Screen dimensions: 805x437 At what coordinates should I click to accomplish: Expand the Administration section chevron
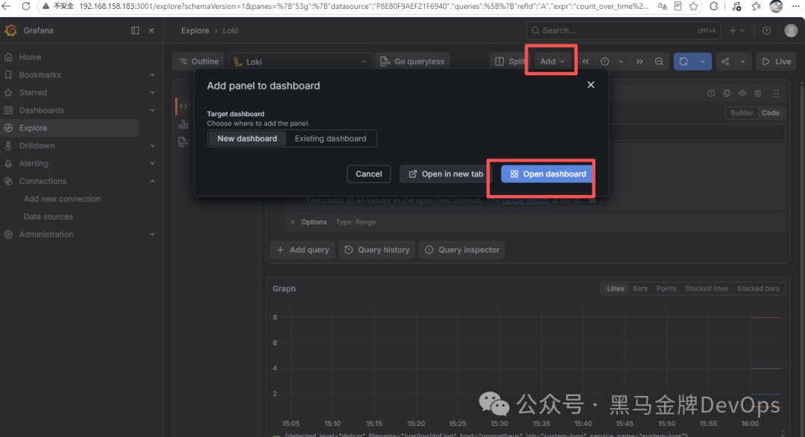pyautogui.click(x=153, y=235)
